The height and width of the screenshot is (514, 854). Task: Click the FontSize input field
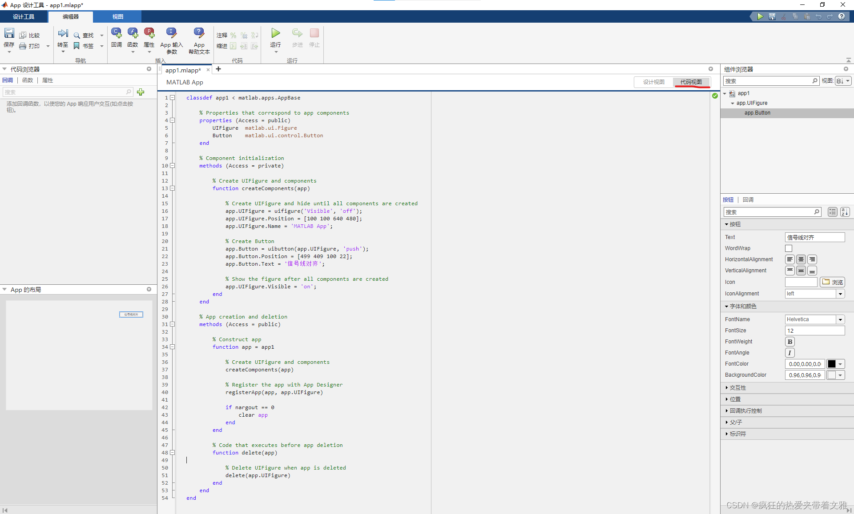[x=814, y=331]
